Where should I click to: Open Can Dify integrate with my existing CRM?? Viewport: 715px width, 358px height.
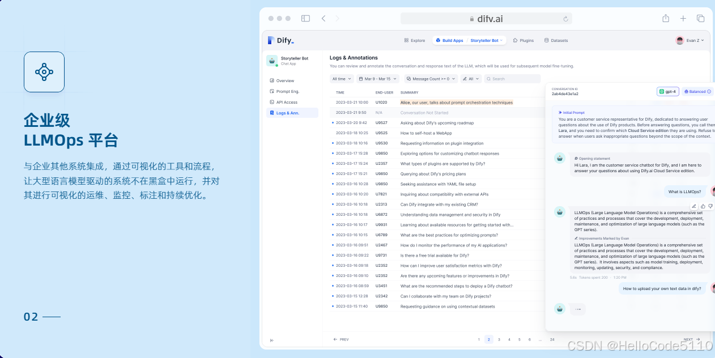coord(437,204)
